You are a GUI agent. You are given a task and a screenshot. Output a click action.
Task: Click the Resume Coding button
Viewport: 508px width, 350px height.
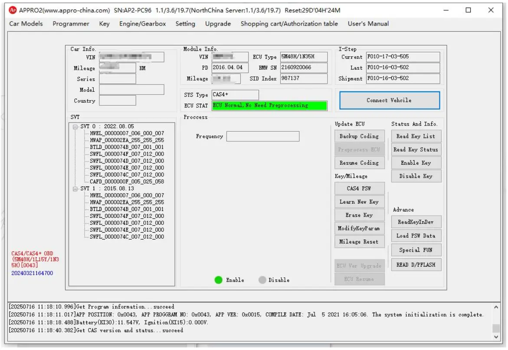pos(359,163)
